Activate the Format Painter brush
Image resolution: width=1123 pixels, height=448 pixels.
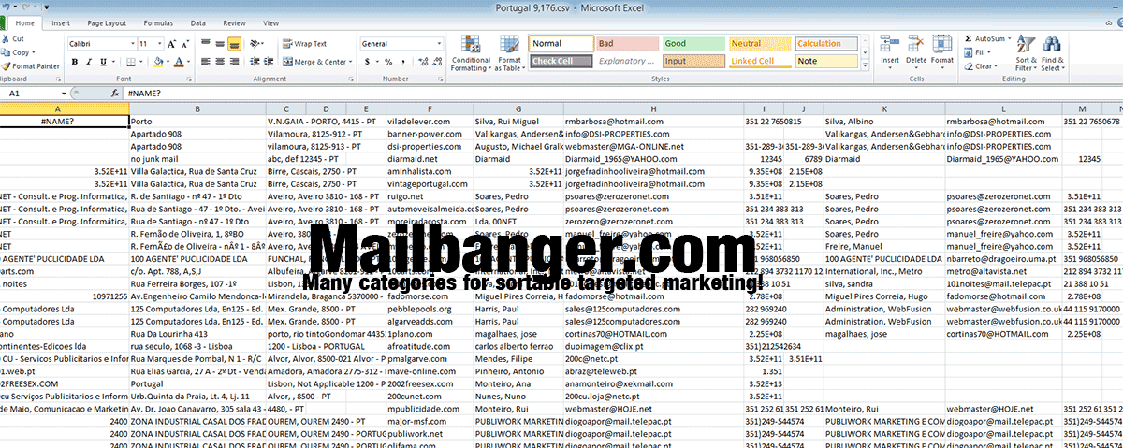31,66
